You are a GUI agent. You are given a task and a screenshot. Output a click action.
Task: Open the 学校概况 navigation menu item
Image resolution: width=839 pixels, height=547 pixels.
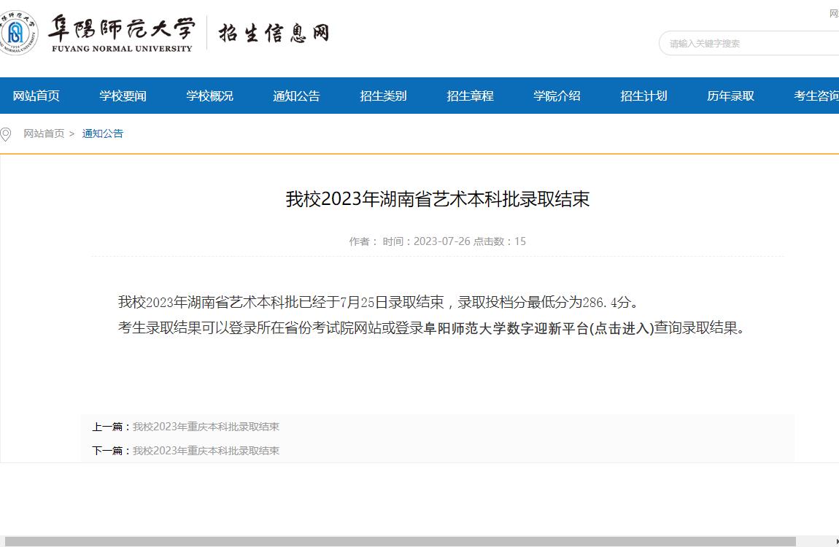pyautogui.click(x=210, y=96)
